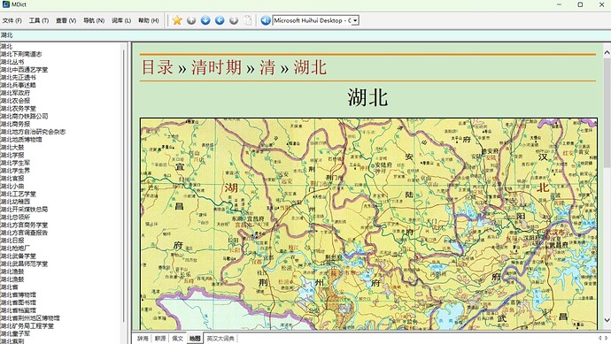Follow the 目录 breadcrumb link

point(157,67)
